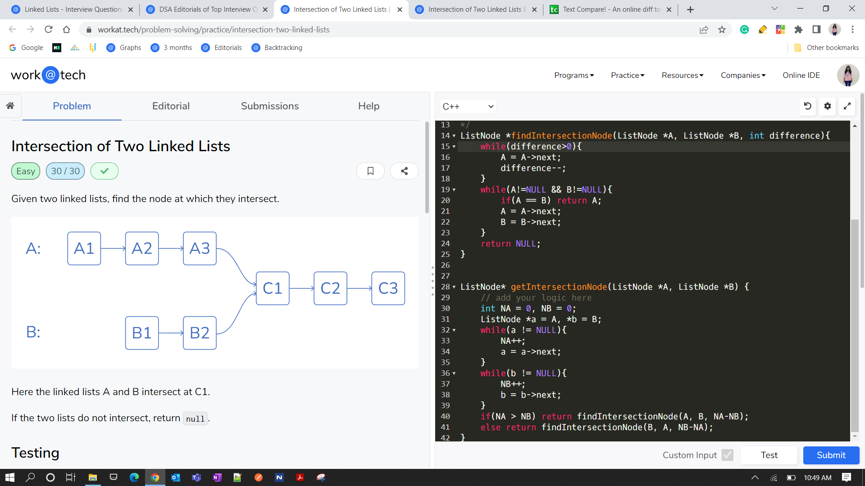
Task: Click the share problem icon
Action: [x=405, y=171]
